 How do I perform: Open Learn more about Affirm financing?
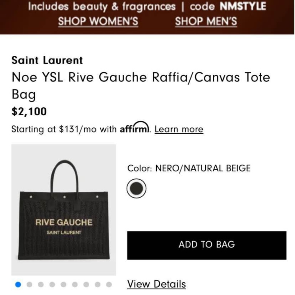[x=178, y=129]
